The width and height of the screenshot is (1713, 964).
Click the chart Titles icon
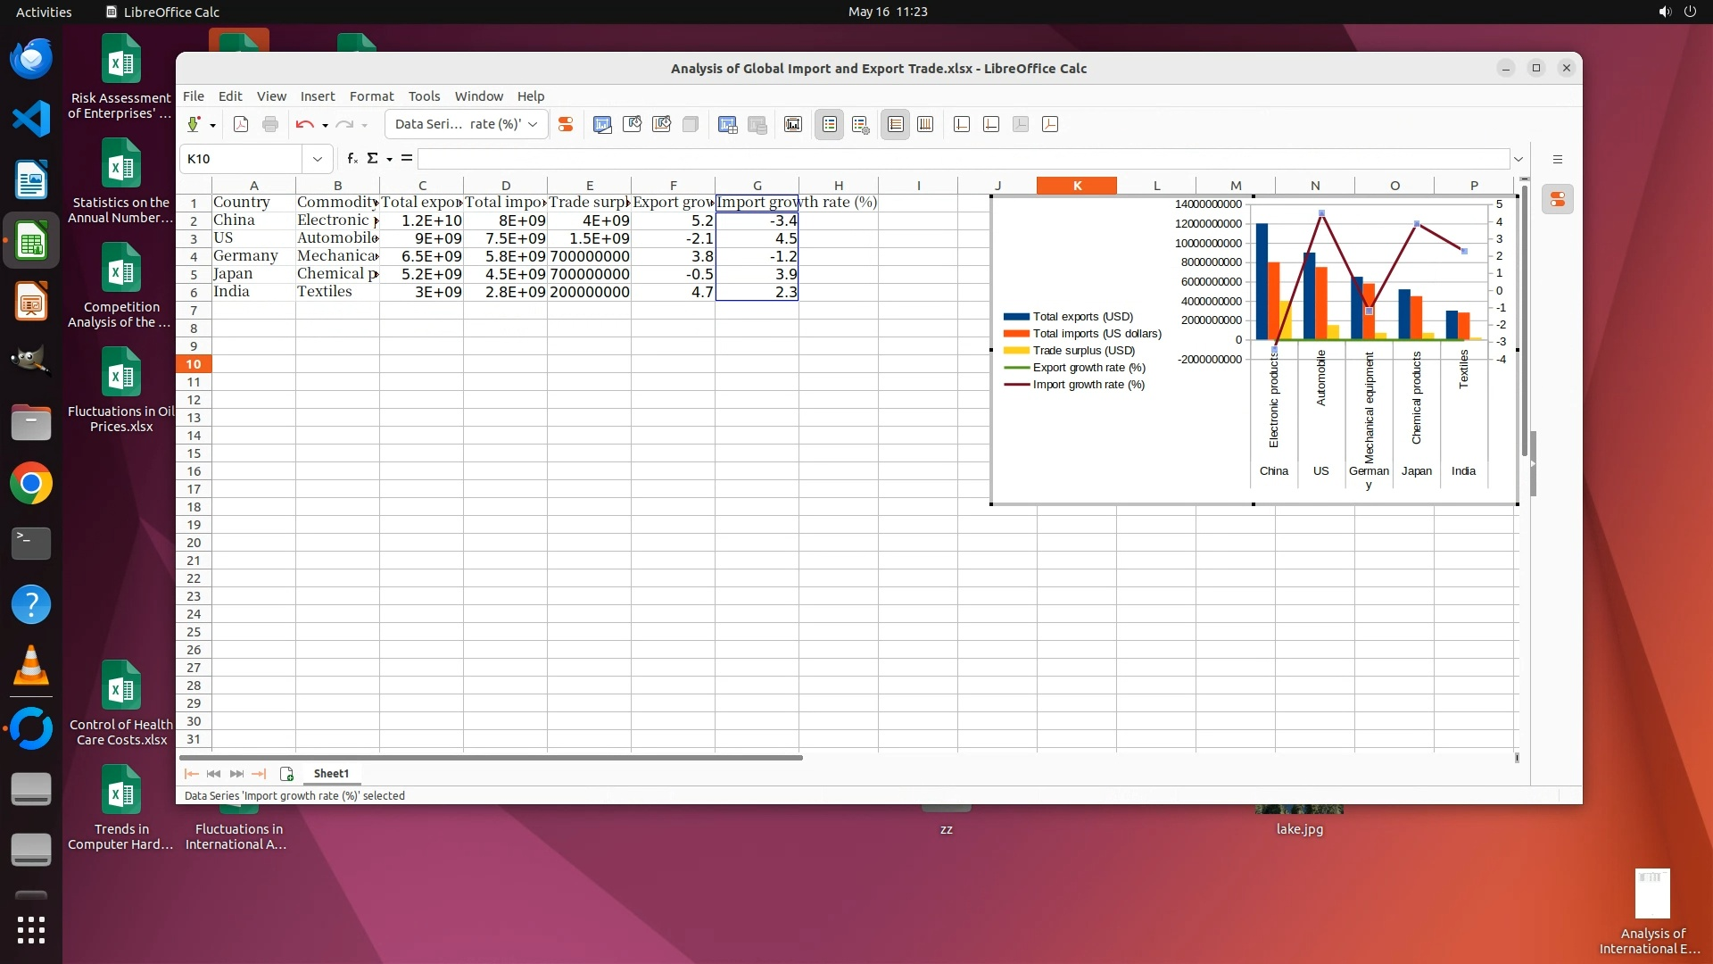click(793, 125)
